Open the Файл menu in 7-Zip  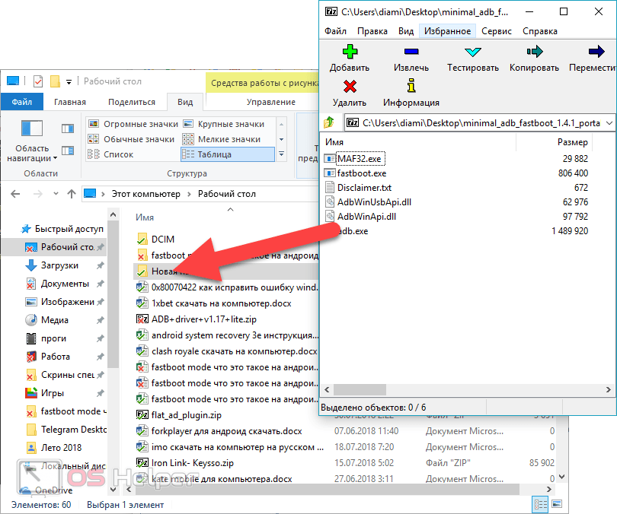[335, 31]
